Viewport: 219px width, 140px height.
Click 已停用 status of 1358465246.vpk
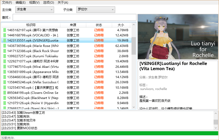point(99,82)
